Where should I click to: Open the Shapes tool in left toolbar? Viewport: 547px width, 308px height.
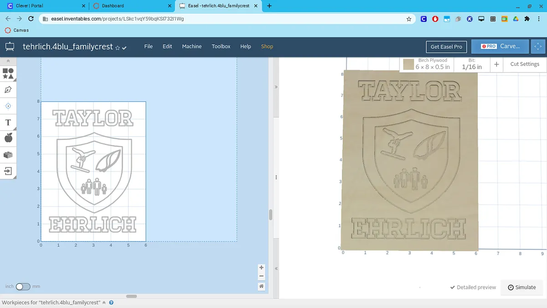[x=8, y=73]
